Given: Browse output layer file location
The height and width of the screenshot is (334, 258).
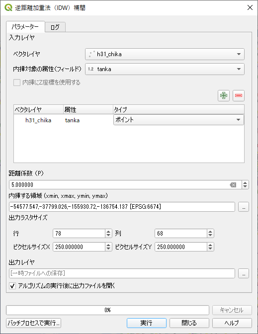Looking at the screenshot, I should pyautogui.click(x=244, y=273).
